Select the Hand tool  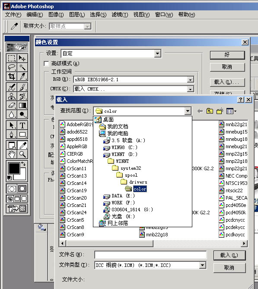[12, 154]
